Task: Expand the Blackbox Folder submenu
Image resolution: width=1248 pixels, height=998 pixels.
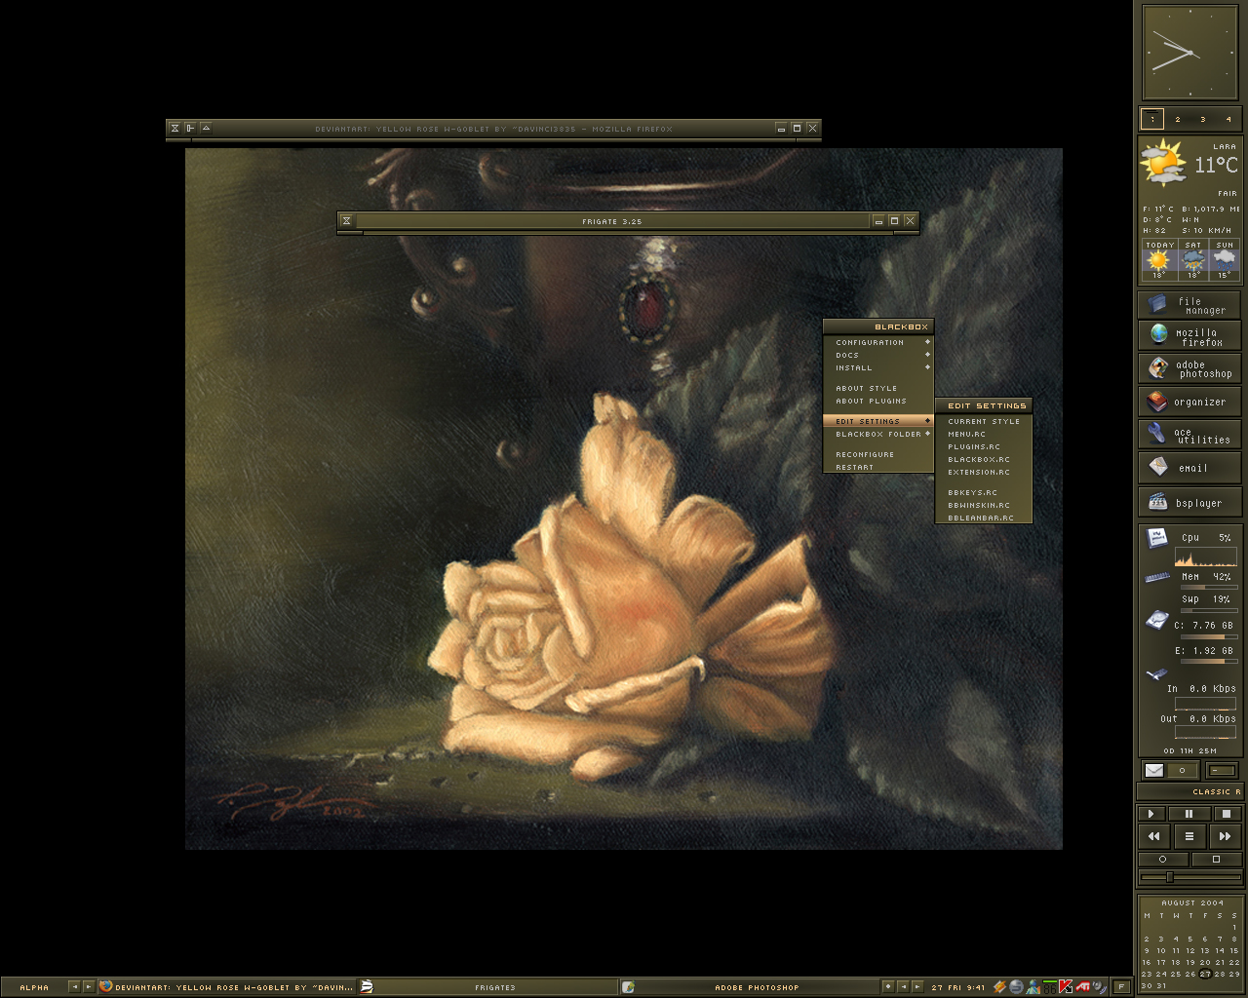Action: (878, 434)
